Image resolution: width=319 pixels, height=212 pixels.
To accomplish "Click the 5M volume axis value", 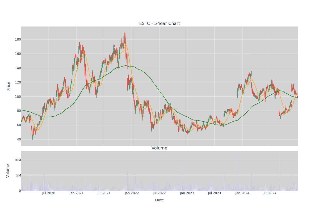I will (x=19, y=175).
